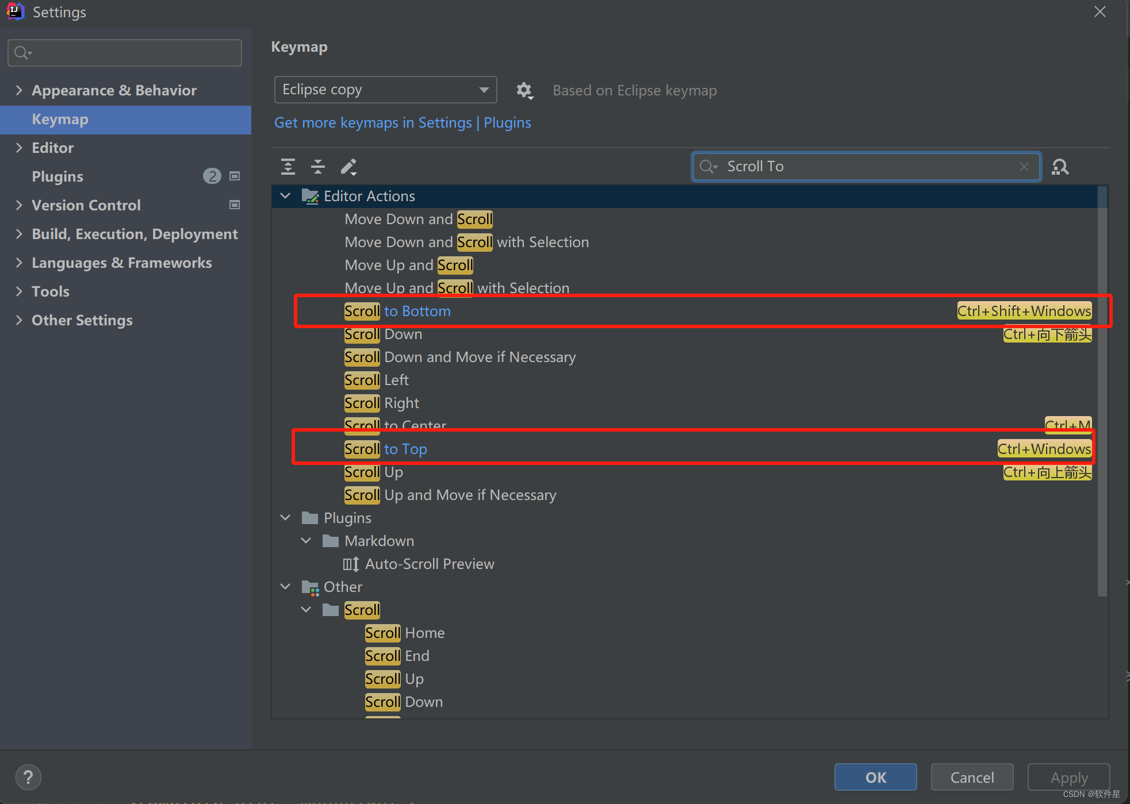
Task: Follow Get more keymaps Plugins link
Action: pyautogui.click(x=403, y=122)
